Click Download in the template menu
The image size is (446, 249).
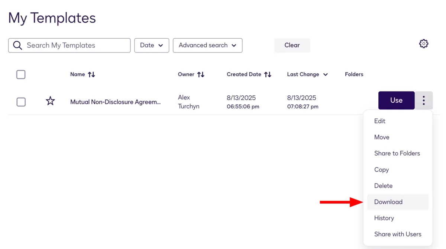[x=398, y=202]
